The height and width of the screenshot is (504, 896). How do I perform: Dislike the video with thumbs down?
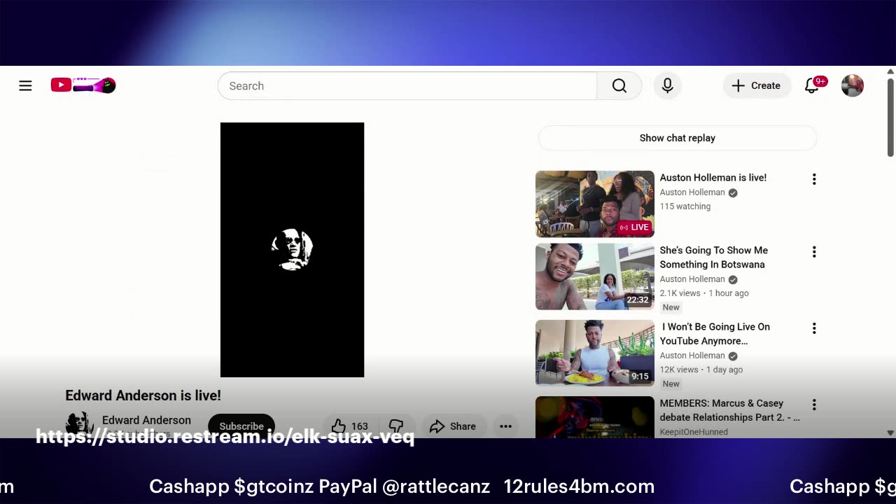click(396, 426)
